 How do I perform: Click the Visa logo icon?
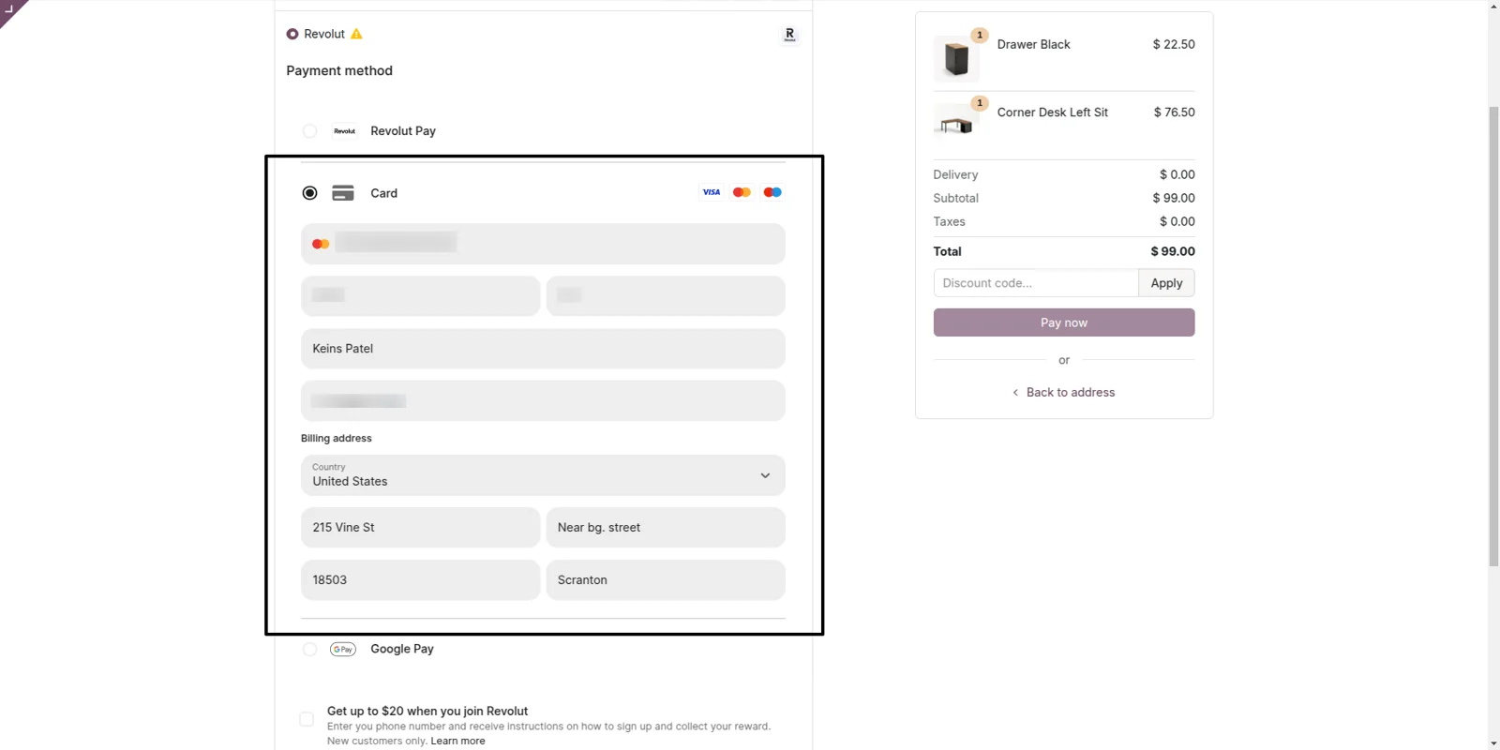[x=712, y=192]
